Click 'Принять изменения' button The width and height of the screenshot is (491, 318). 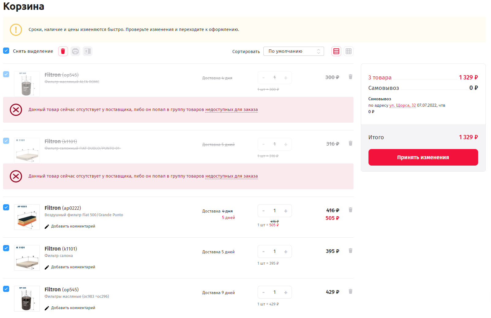(423, 157)
